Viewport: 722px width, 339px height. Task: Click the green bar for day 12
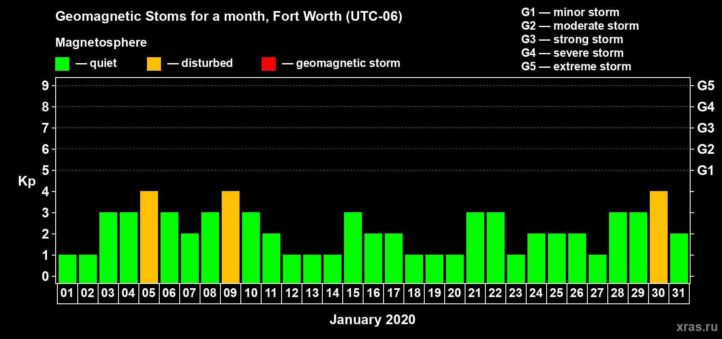292,269
